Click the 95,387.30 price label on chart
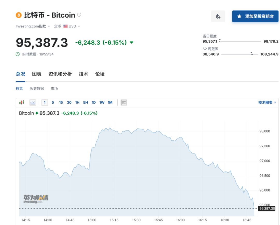 [267, 208]
